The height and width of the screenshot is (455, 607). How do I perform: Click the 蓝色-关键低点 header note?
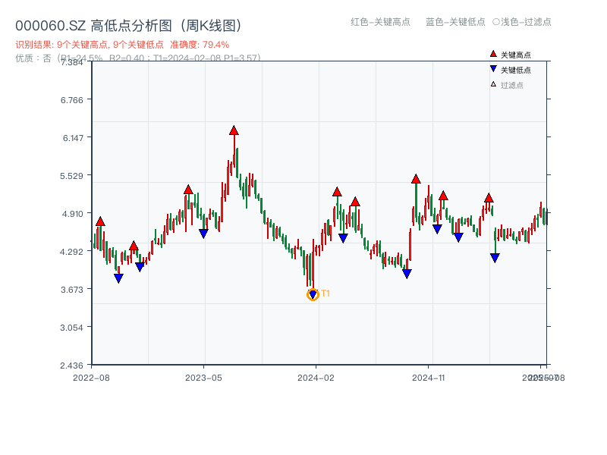point(455,22)
